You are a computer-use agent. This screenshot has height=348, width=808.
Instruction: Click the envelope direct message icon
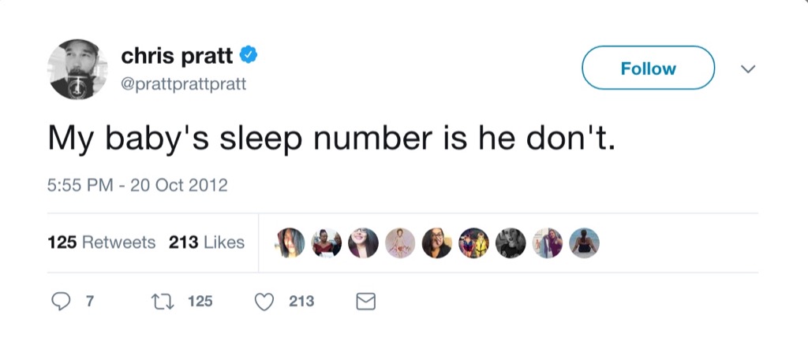pyautogui.click(x=366, y=301)
